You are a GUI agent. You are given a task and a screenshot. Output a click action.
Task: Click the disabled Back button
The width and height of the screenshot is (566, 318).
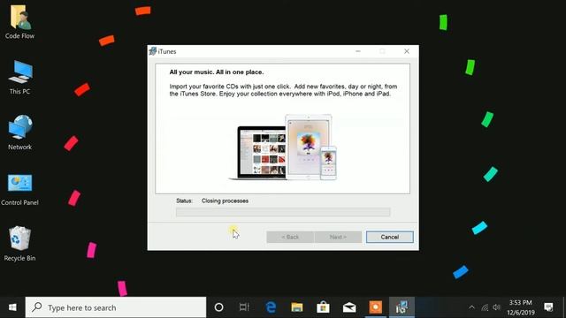(290, 237)
